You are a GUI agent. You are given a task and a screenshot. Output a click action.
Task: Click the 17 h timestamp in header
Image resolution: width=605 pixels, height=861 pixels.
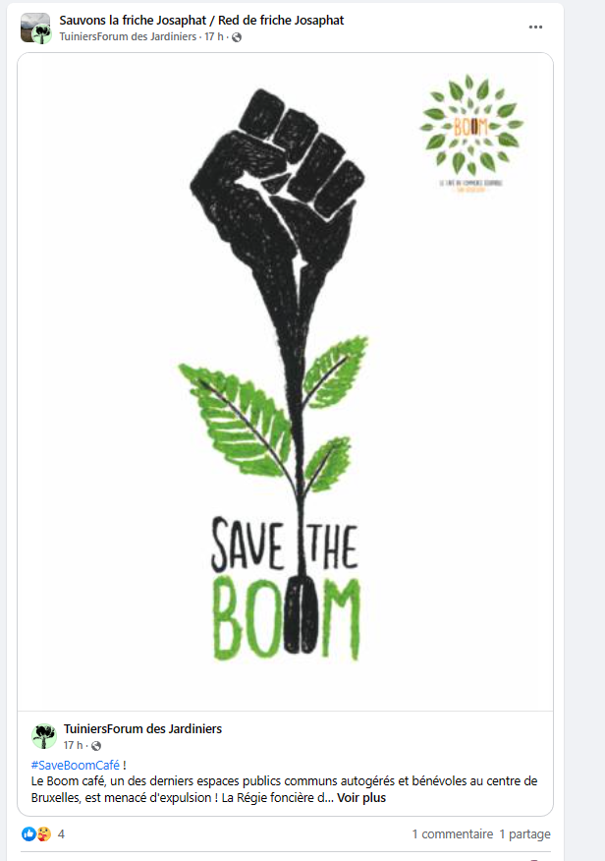(x=214, y=36)
